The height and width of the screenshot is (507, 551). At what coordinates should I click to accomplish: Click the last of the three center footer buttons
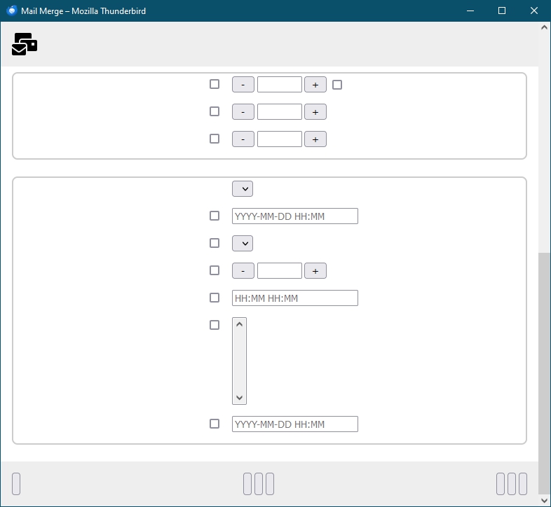tap(270, 484)
